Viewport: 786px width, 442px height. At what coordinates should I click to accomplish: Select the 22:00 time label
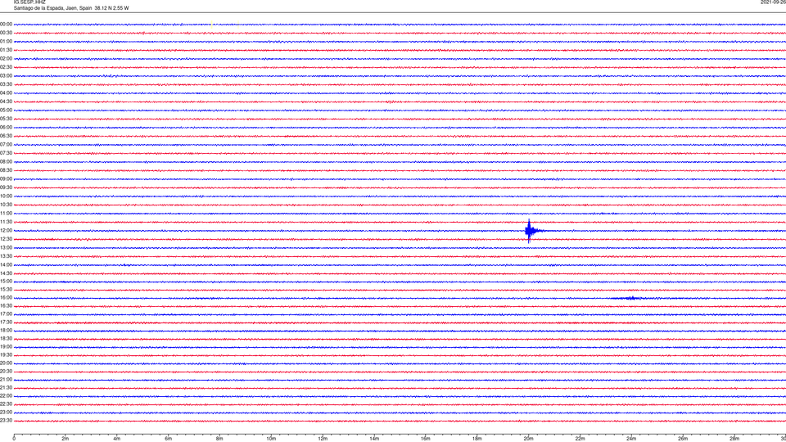click(6, 396)
